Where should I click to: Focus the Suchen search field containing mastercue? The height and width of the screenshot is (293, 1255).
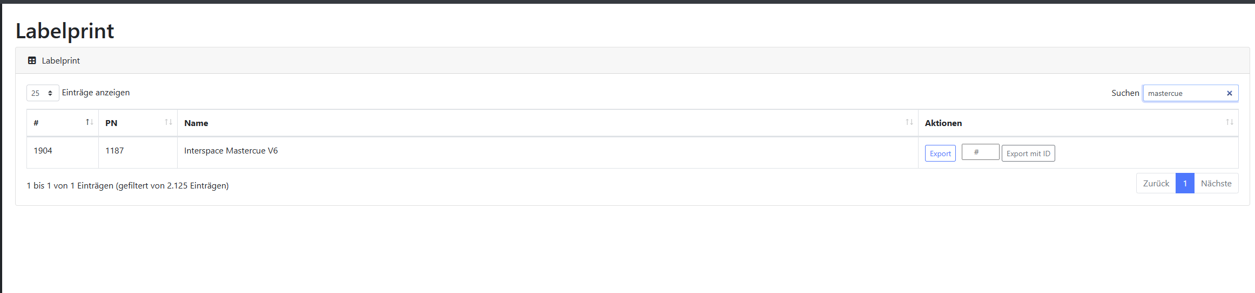click(1184, 93)
